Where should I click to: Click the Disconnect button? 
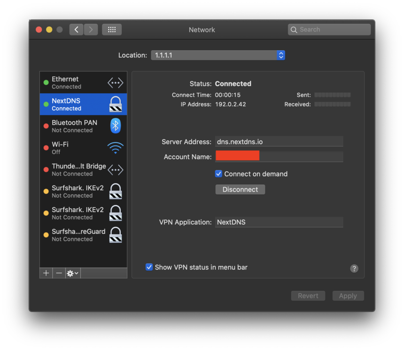point(240,189)
